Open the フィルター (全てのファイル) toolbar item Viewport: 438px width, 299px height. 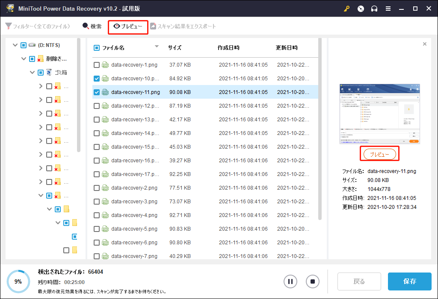[x=38, y=26]
